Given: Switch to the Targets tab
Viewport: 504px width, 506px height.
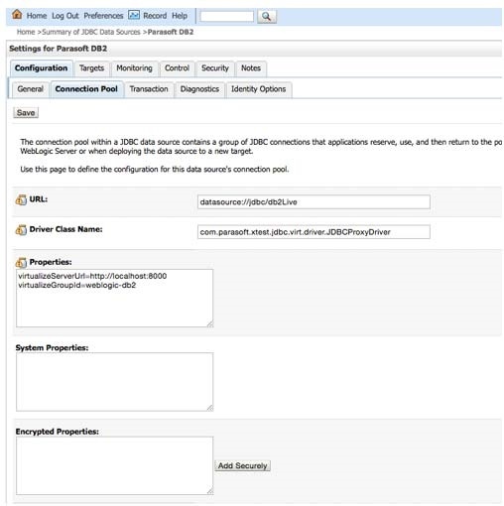Looking at the screenshot, I should click(x=91, y=68).
